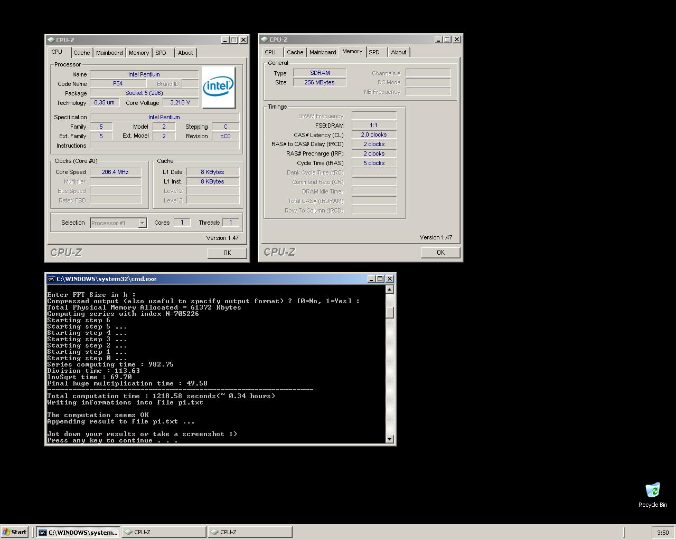The image size is (676, 540).
Task: Activate cmd.exe taskbar button
Action: (79, 533)
